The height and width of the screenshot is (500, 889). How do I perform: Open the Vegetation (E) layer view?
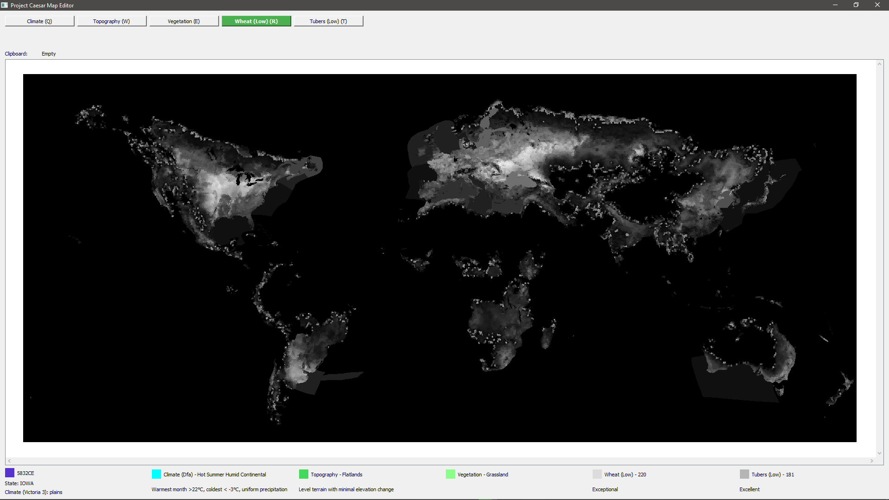pos(184,21)
